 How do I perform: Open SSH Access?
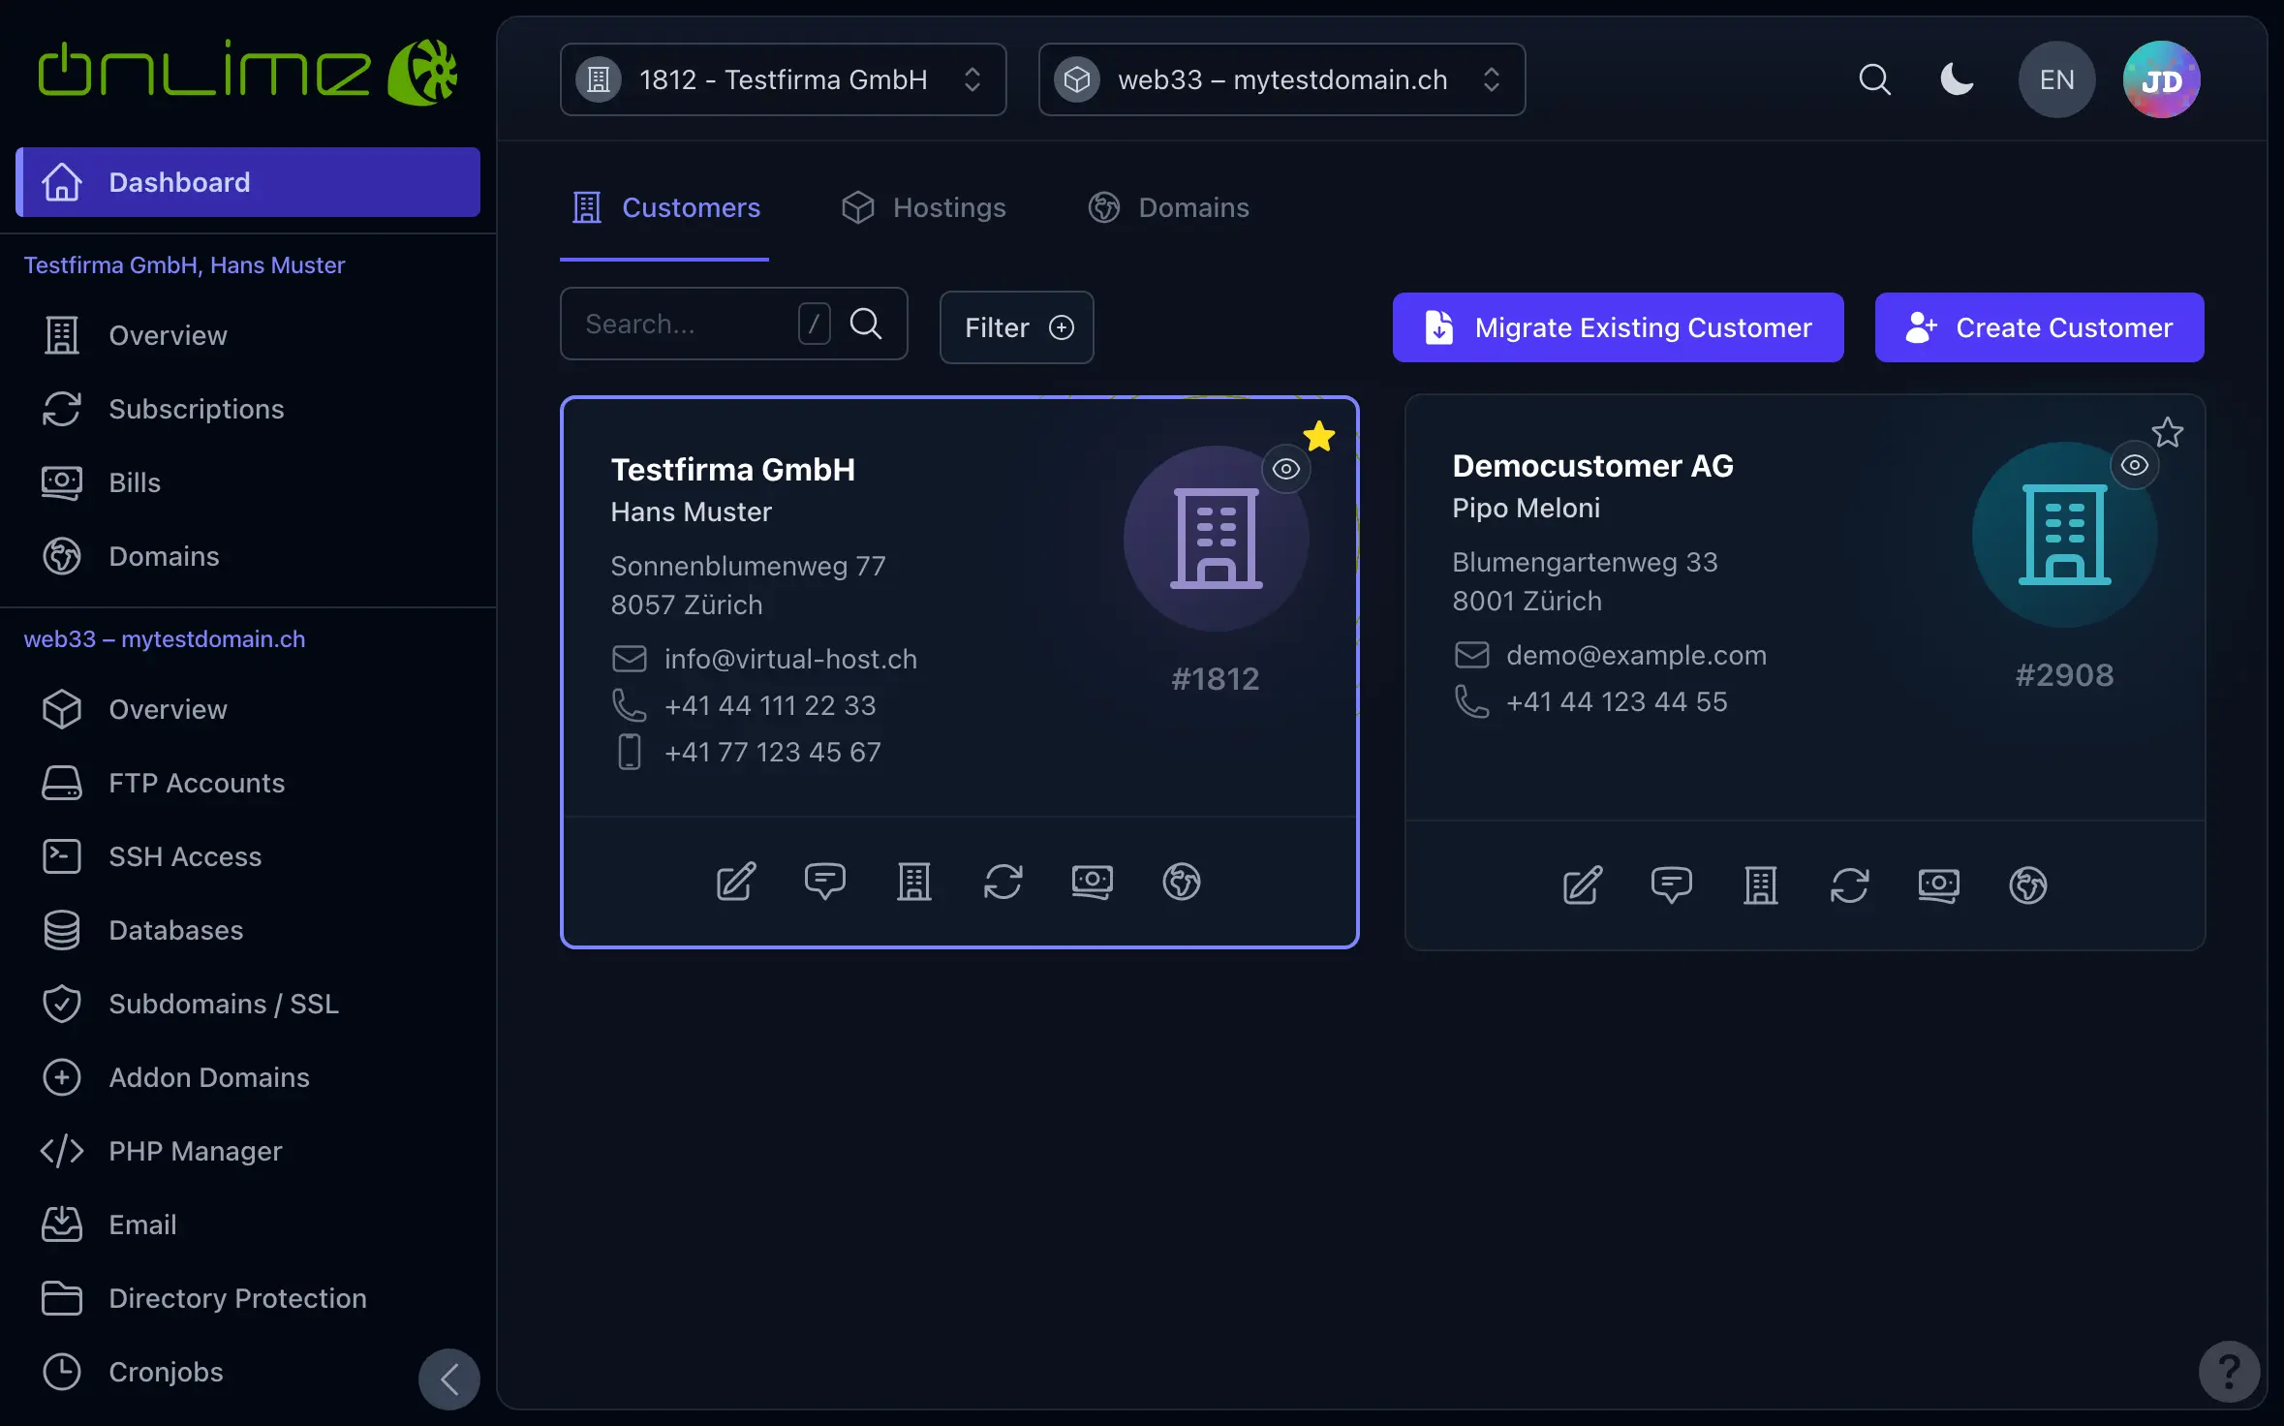pyautogui.click(x=248, y=856)
